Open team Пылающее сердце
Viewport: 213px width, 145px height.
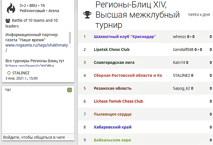click(113, 114)
